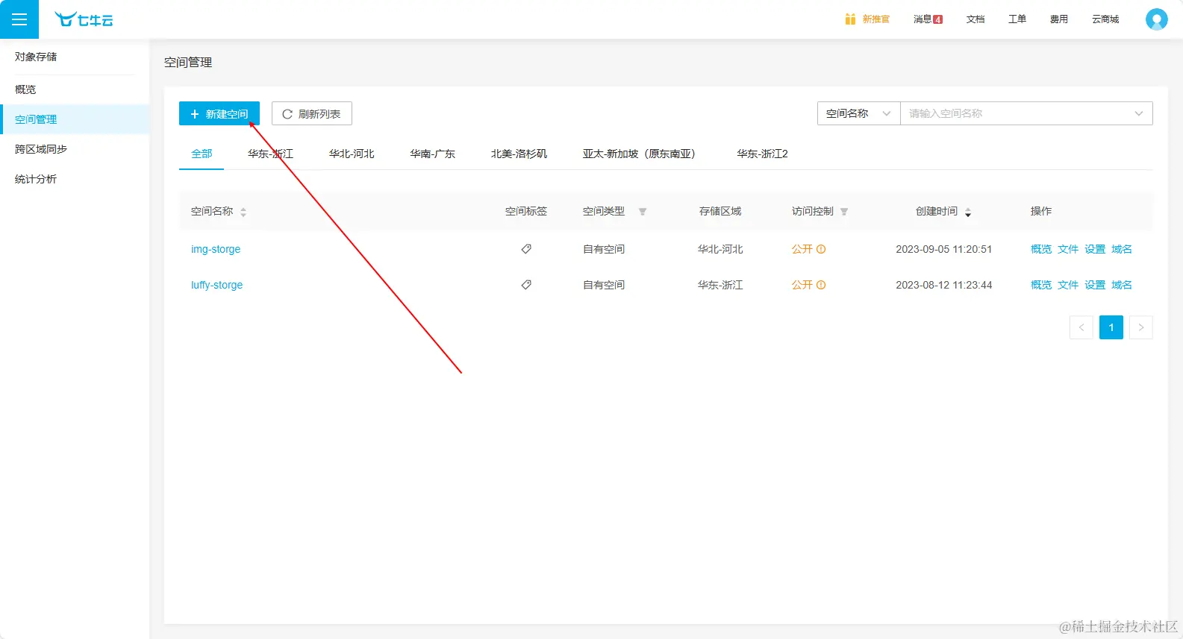1183x639 pixels.
Task: Switch to the 华东-浙江2 tab
Action: [762, 154]
